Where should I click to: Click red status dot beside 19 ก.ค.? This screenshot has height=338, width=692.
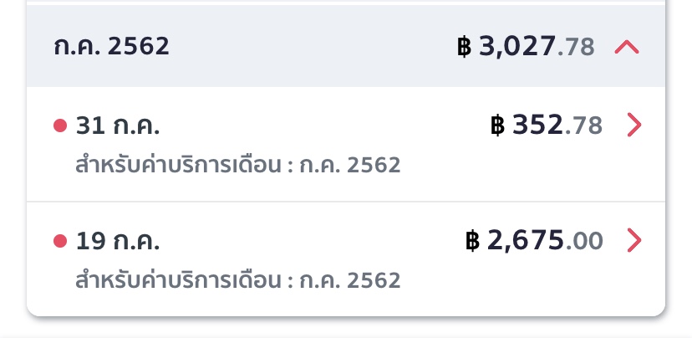[59, 242]
